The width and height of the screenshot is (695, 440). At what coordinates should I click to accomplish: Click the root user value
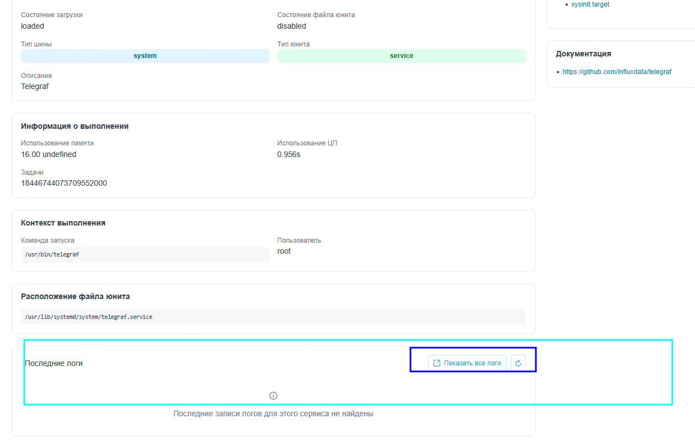click(x=284, y=251)
